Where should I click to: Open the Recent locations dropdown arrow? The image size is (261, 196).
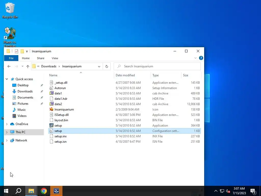coord(22,66)
